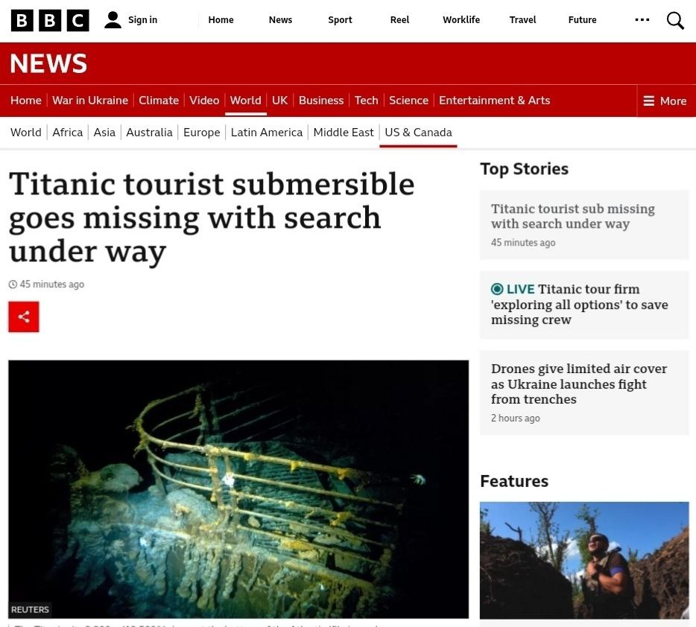Open the Features soldier trench thumbnail
696x627 pixels.
click(584, 560)
